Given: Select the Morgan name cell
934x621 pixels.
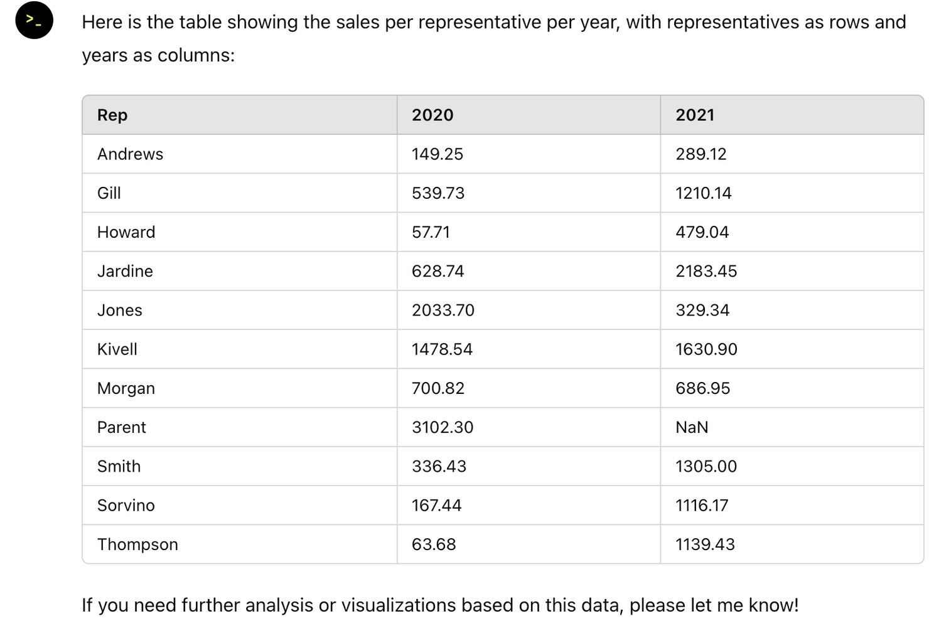Looking at the screenshot, I should tap(126, 388).
